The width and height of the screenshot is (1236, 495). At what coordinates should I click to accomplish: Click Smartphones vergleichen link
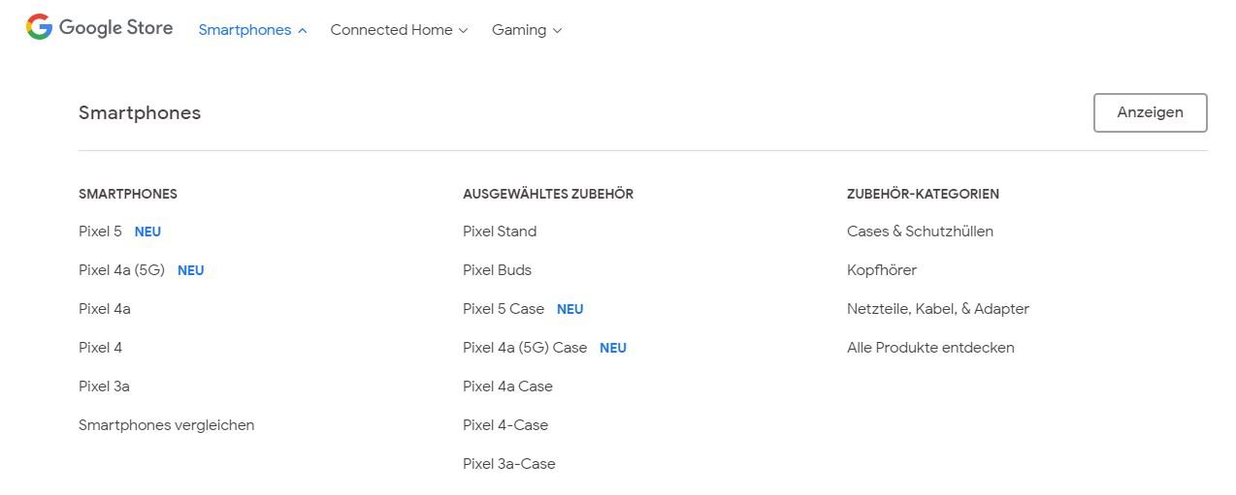(x=166, y=425)
